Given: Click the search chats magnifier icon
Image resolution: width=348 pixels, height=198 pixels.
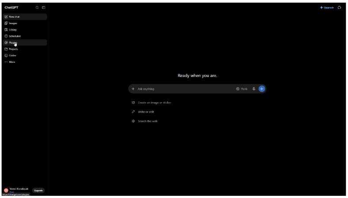Looking at the screenshot, I should tap(37, 7).
